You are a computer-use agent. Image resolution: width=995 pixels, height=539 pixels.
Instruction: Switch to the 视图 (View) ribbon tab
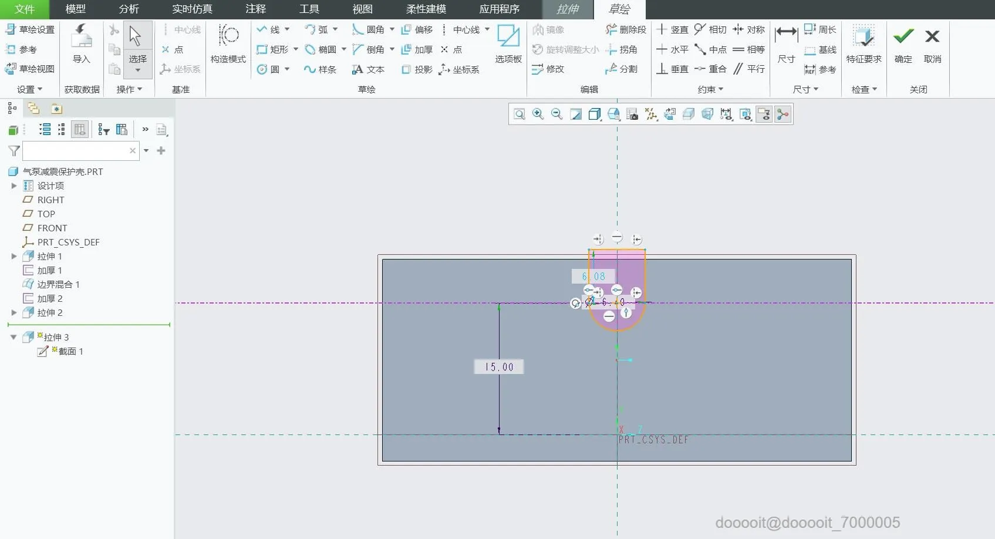coord(363,9)
